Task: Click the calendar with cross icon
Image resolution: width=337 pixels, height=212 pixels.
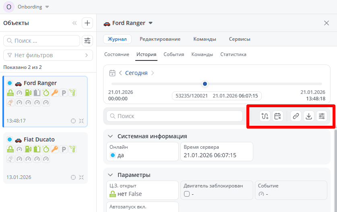Action: click(277, 116)
